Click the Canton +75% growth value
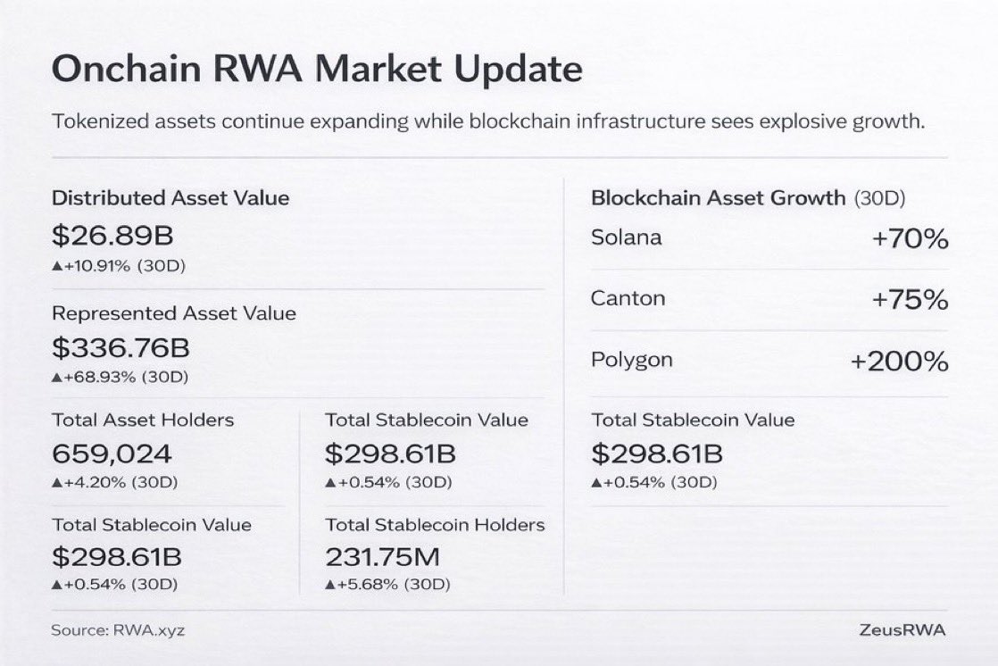 click(909, 300)
